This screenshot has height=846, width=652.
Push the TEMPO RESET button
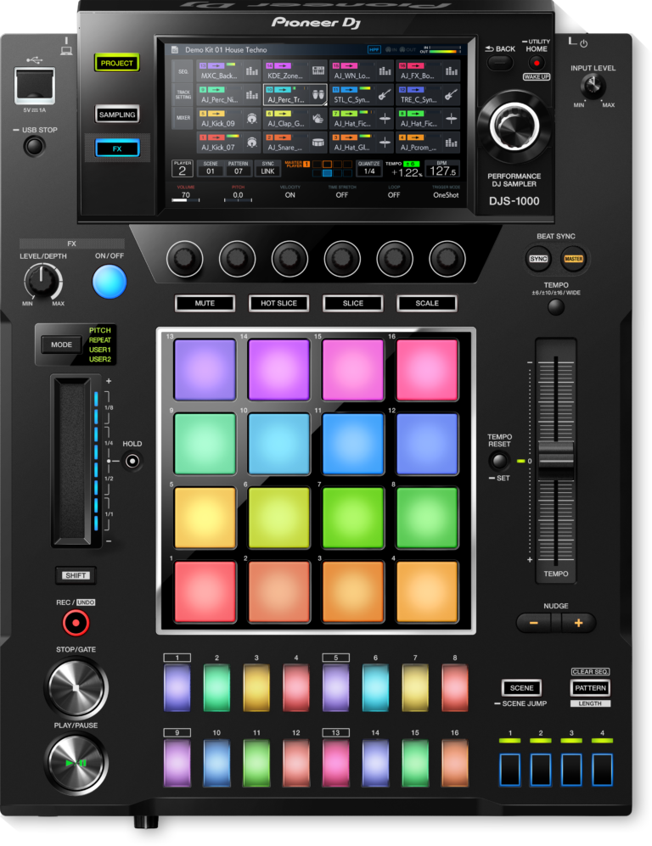[x=498, y=461]
